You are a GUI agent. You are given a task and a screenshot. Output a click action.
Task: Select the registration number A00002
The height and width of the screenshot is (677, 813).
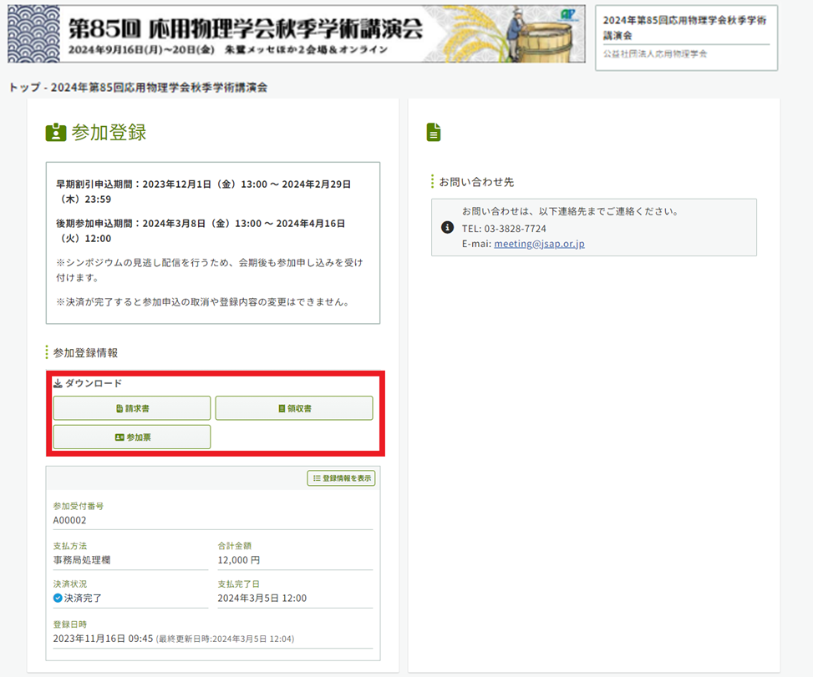[70, 520]
